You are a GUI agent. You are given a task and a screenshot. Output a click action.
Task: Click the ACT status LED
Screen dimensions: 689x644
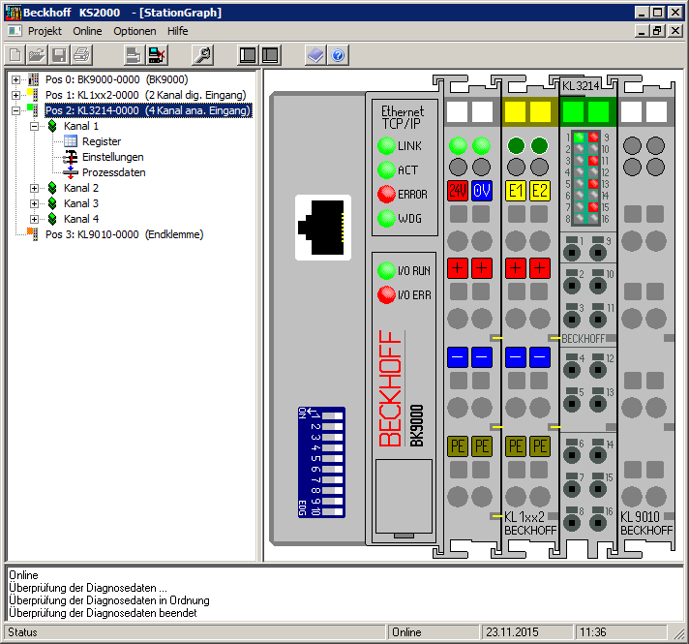[x=386, y=169]
